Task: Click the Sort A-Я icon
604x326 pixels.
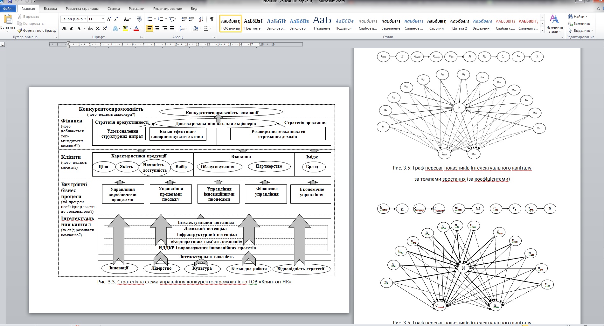Action: [x=201, y=19]
